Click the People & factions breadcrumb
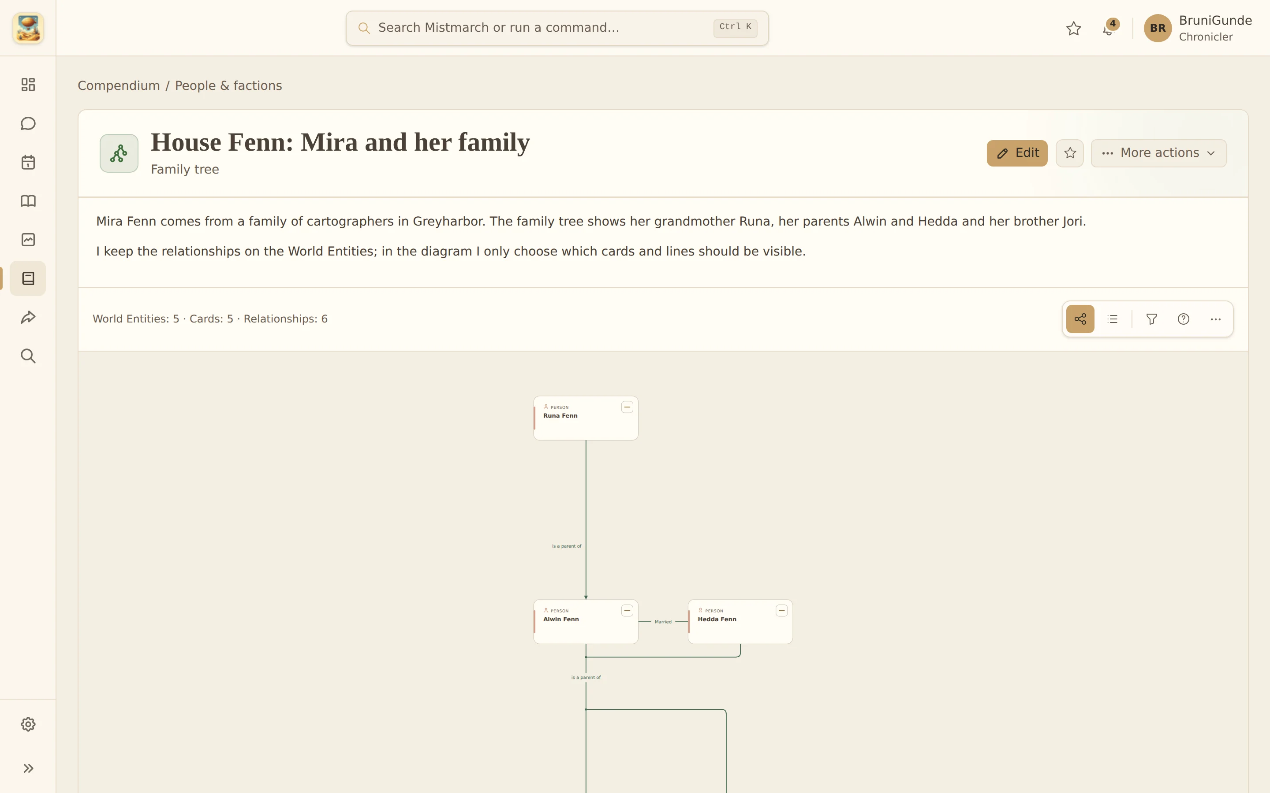 click(x=228, y=85)
